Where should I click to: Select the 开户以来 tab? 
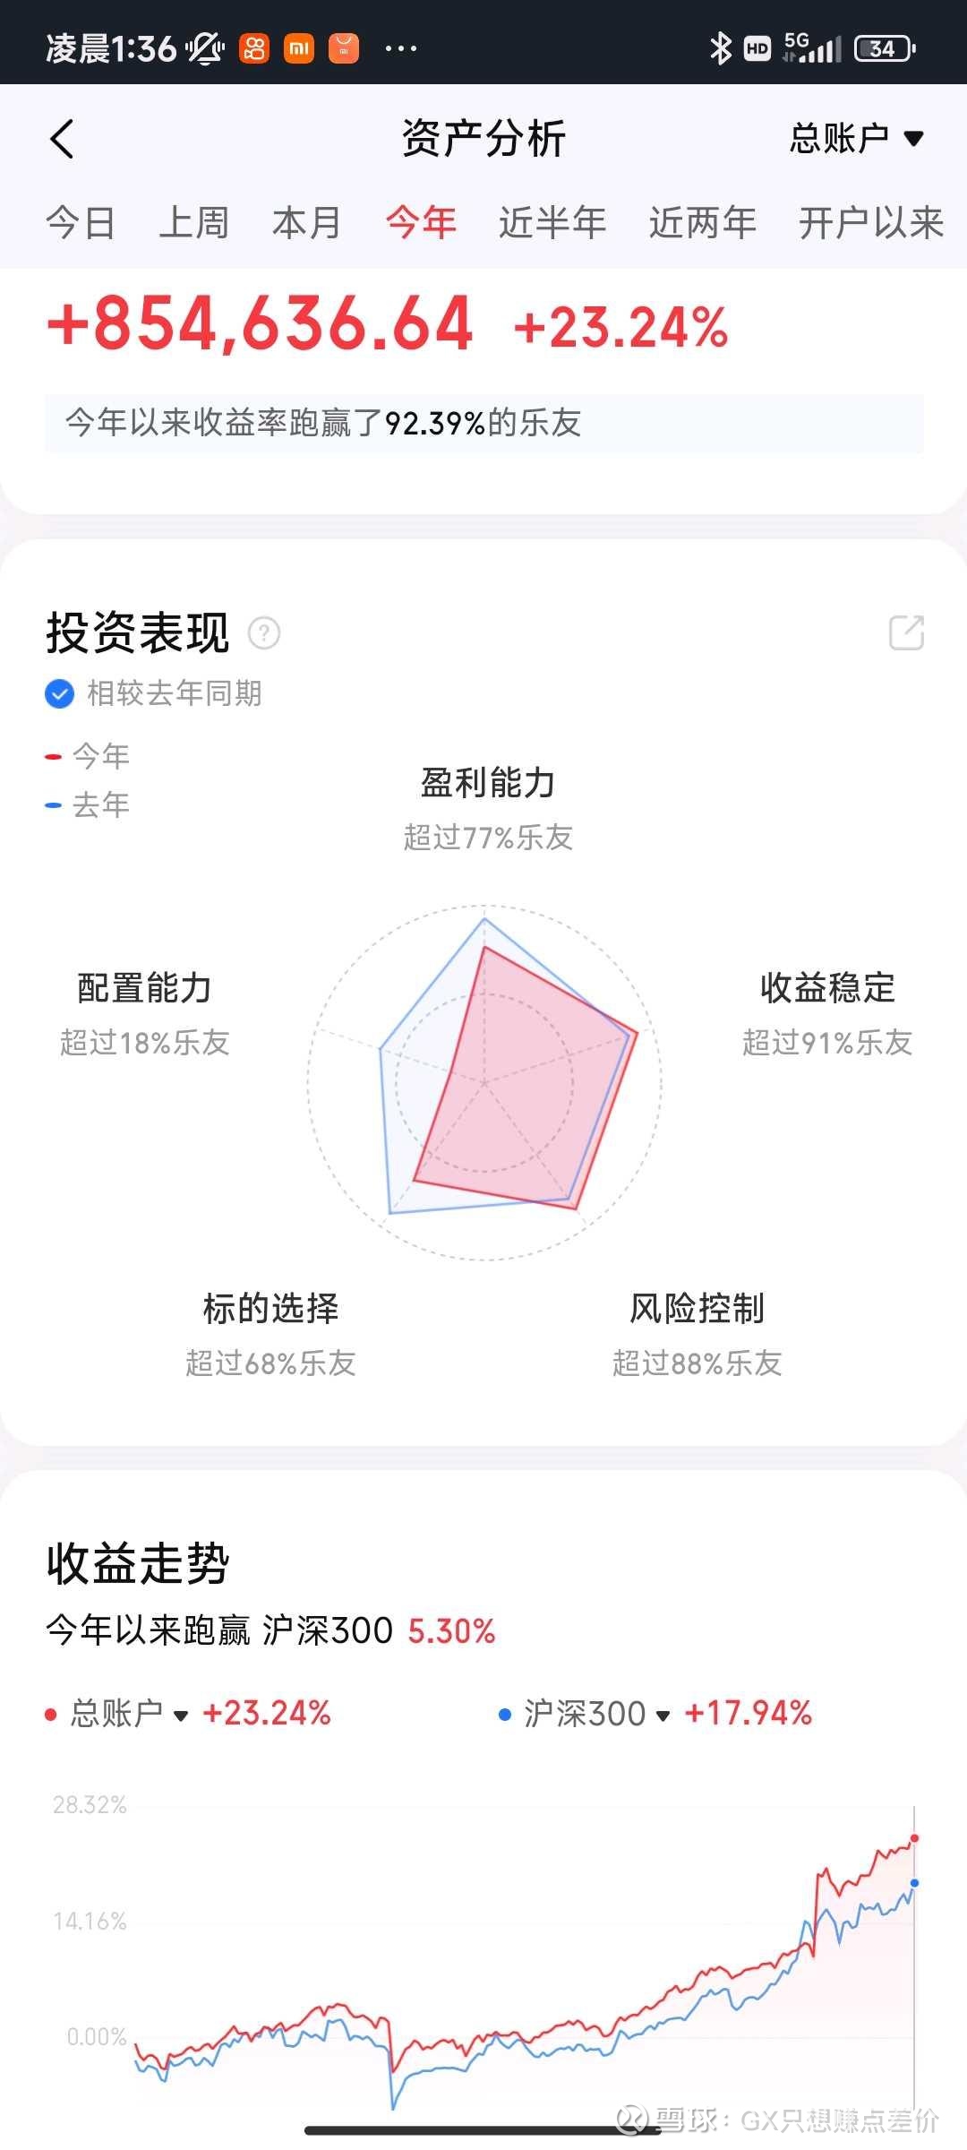point(870,222)
